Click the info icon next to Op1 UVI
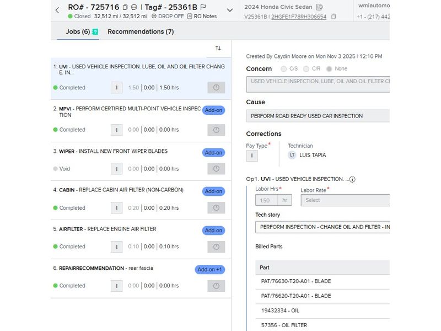The height and width of the screenshot is (331, 441). coord(352,179)
